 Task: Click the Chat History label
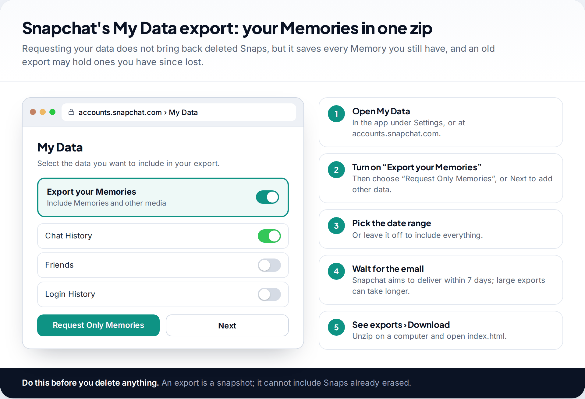coord(69,236)
